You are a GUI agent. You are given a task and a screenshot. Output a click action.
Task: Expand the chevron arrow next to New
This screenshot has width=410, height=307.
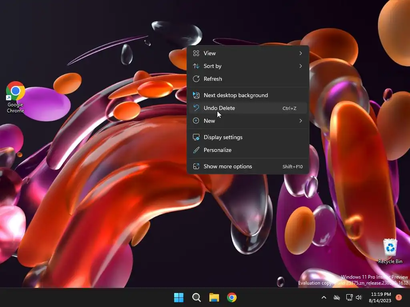pyautogui.click(x=301, y=121)
